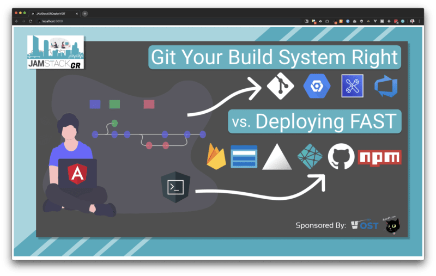This screenshot has height=276, width=436.
Task: Open the profile avatar in the toolbar
Action: pos(413,21)
